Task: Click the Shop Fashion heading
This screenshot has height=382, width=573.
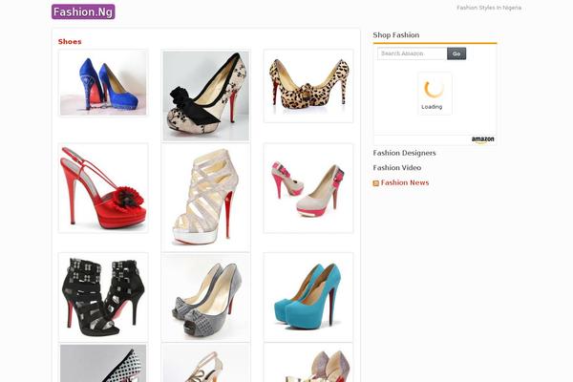Action: (x=396, y=35)
